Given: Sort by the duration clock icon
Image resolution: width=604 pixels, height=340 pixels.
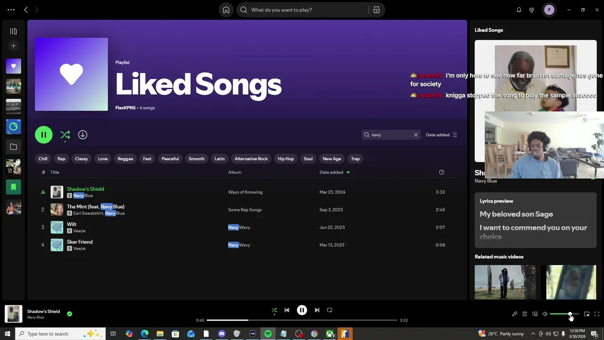Looking at the screenshot, I should pyautogui.click(x=442, y=172).
